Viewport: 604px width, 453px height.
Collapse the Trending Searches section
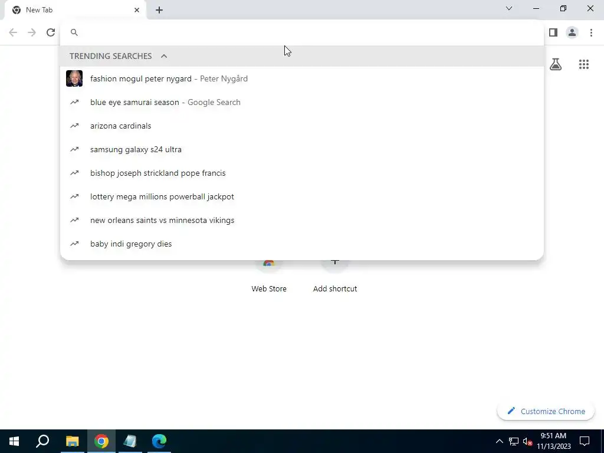coord(164,56)
